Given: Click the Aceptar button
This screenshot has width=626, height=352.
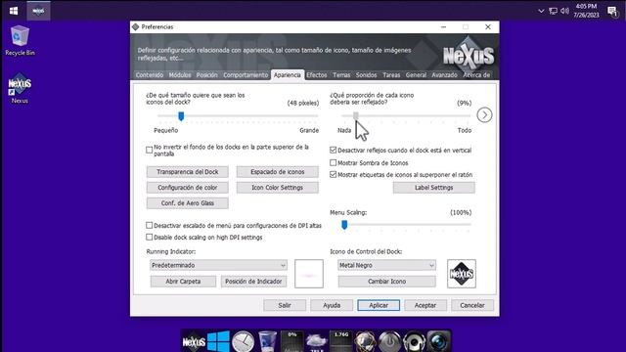Looking at the screenshot, I should [x=425, y=305].
